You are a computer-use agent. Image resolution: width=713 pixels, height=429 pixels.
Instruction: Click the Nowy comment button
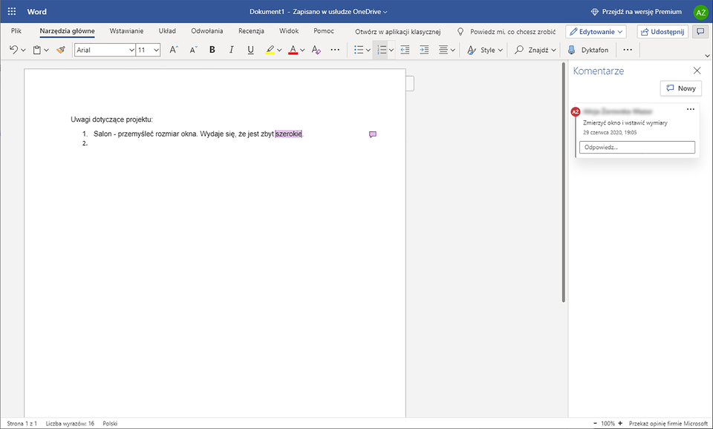pyautogui.click(x=680, y=88)
